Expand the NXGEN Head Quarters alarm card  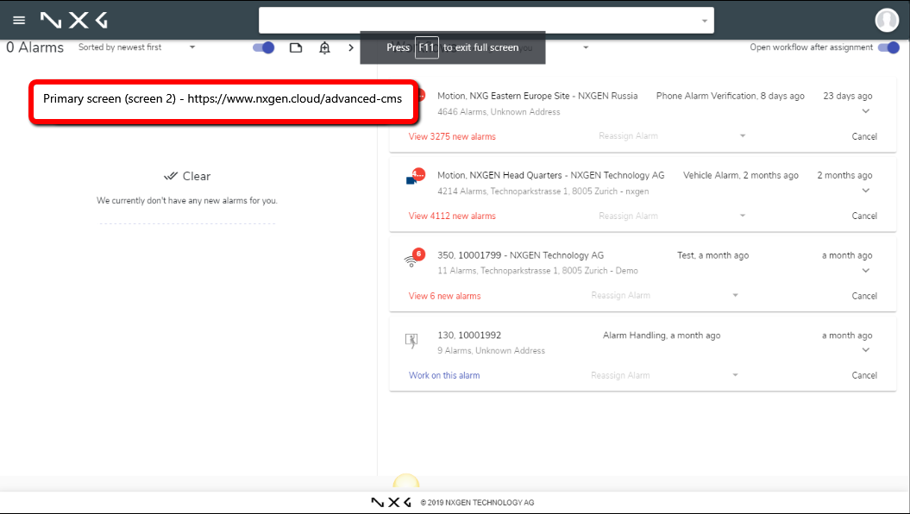(x=866, y=191)
